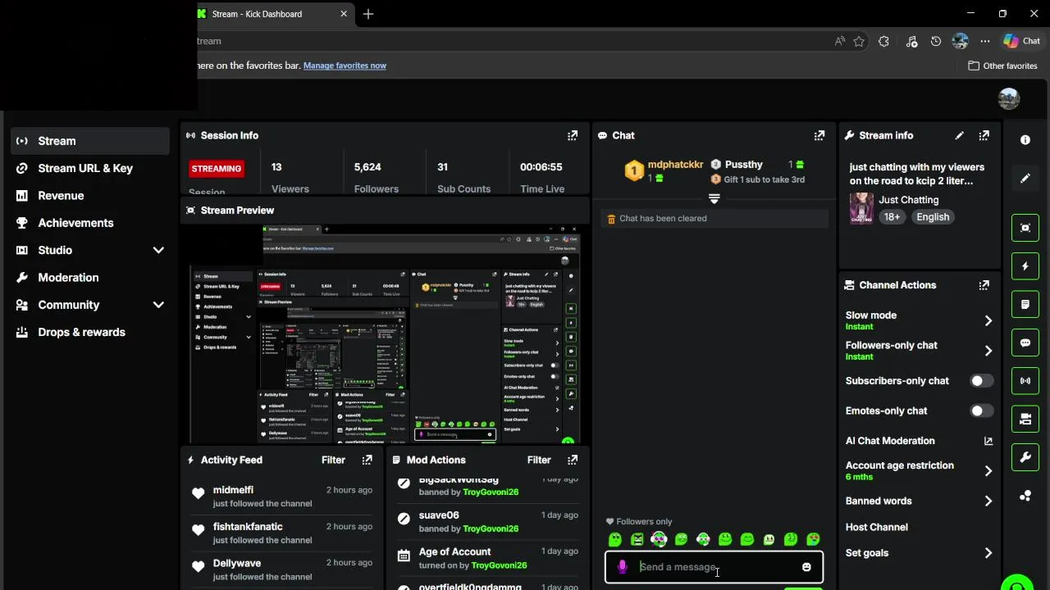This screenshot has width=1050, height=590.
Task: Pop out the Channel Actions panel
Action: [984, 285]
